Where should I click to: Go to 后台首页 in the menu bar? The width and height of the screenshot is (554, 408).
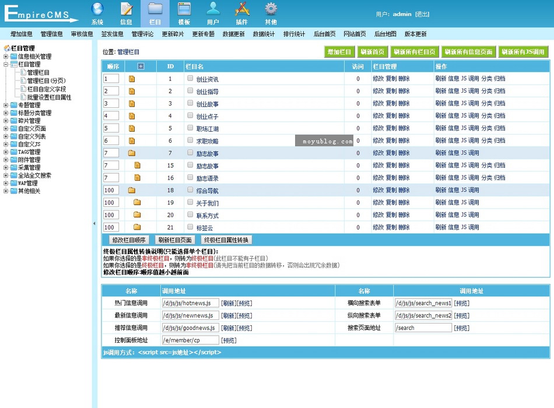tap(324, 34)
